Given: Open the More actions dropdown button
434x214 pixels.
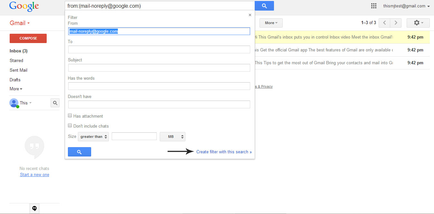Looking at the screenshot, I should click(x=271, y=23).
